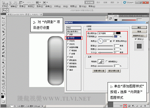Click the angle dial control
The height and width of the screenshot is (108, 150).
100,41
